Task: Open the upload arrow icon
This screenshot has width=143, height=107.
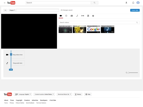Action: pyautogui.click(x=126, y=3)
